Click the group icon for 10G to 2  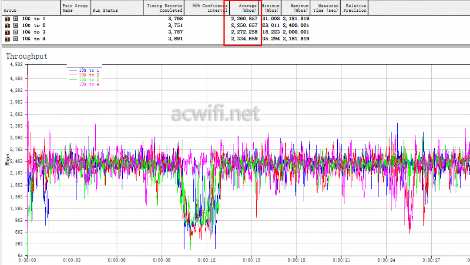7,25
